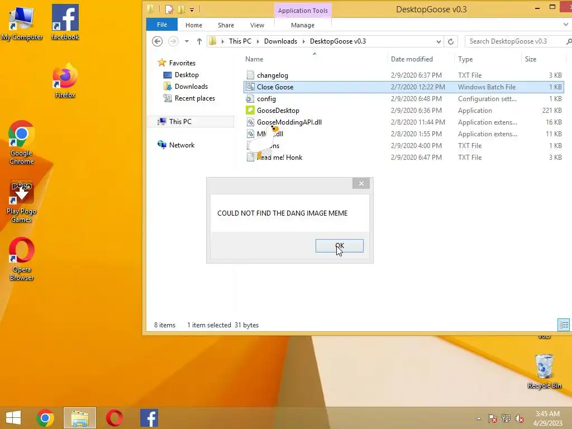This screenshot has height=429, width=572.
Task: Select the Application Tools contextual tab
Action: click(303, 11)
